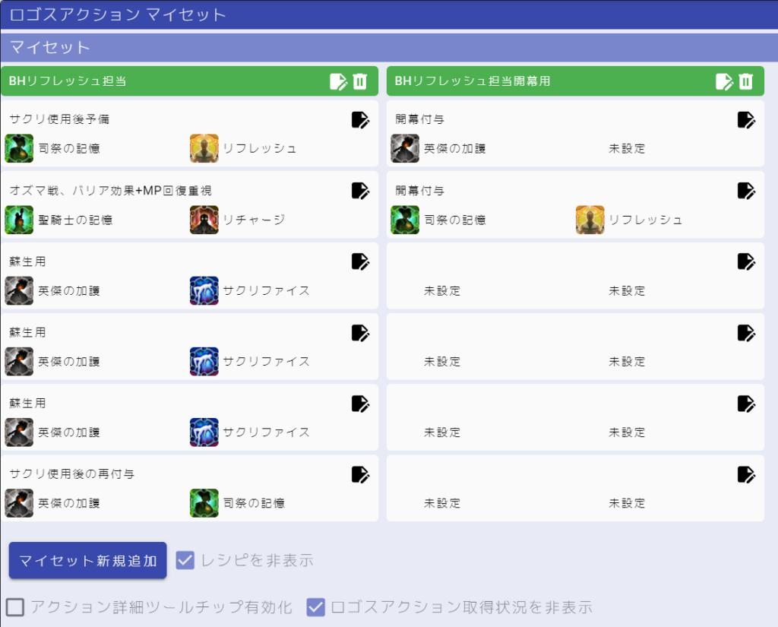
Task: Open edit icon for オズマ戦、バリア効果+MP回復重視 row
Action: (360, 191)
